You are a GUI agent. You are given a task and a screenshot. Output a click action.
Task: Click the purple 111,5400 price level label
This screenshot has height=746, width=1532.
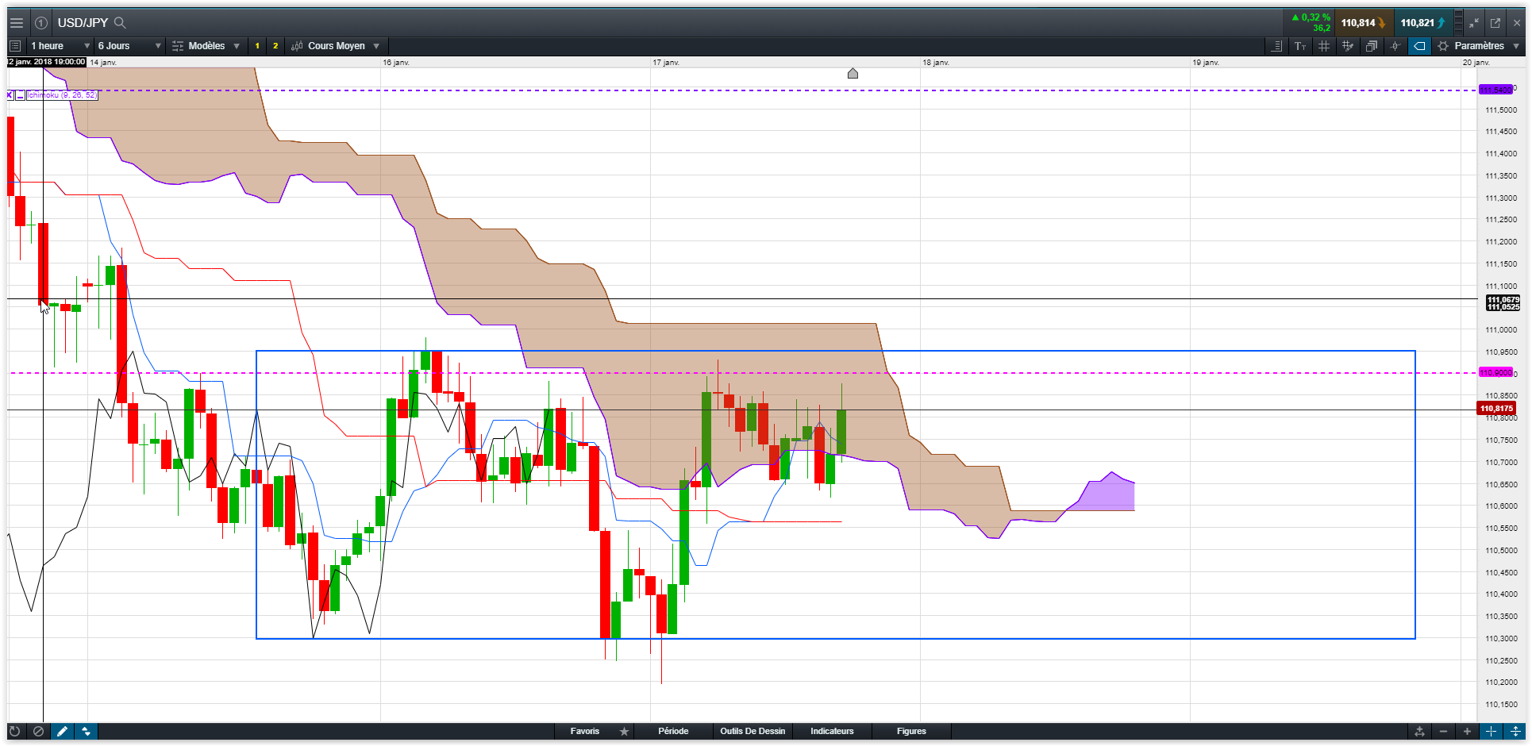(1497, 90)
